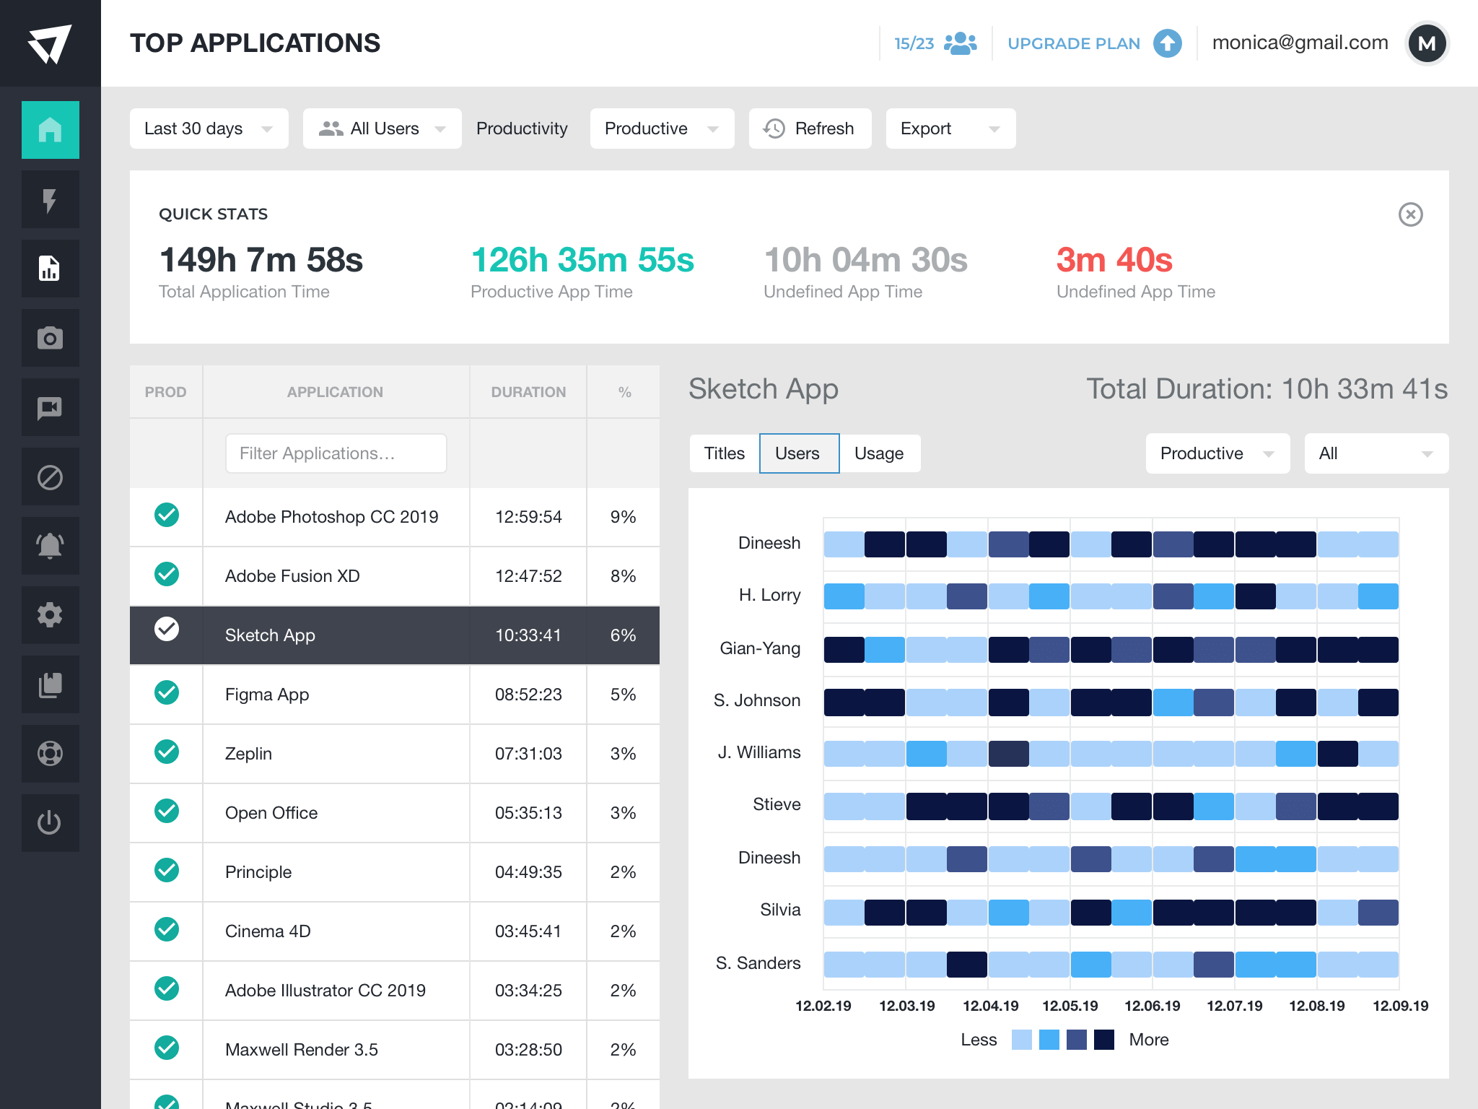This screenshot has width=1478, height=1109.
Task: Expand the All Users dropdown
Action: point(382,129)
